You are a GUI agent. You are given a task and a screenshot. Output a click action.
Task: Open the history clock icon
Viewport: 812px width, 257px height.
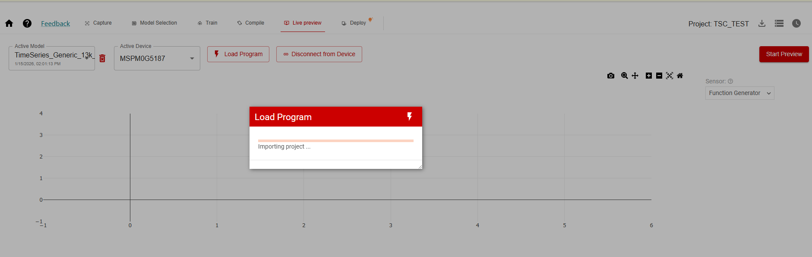(x=796, y=23)
